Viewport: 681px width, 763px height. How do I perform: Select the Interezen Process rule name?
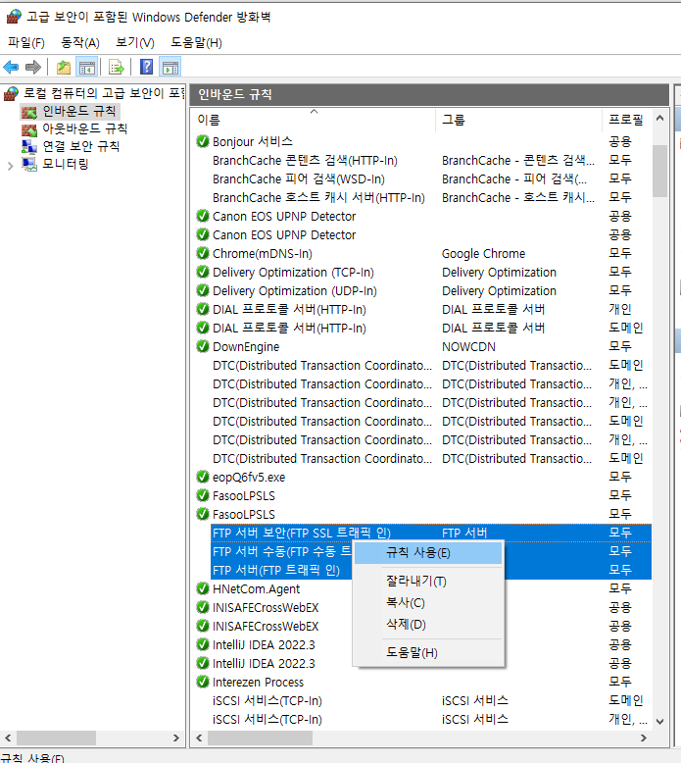pos(258,682)
